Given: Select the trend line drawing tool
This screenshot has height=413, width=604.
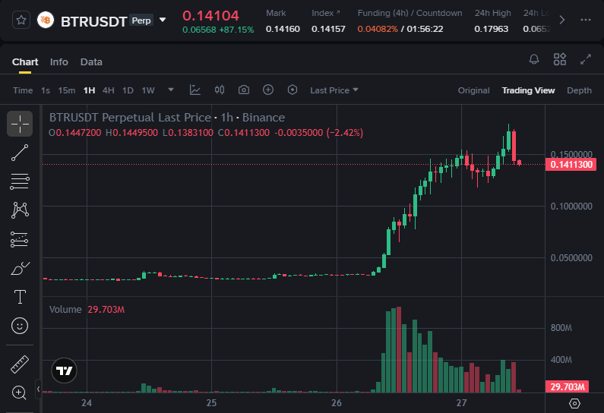Looking at the screenshot, I should point(20,153).
